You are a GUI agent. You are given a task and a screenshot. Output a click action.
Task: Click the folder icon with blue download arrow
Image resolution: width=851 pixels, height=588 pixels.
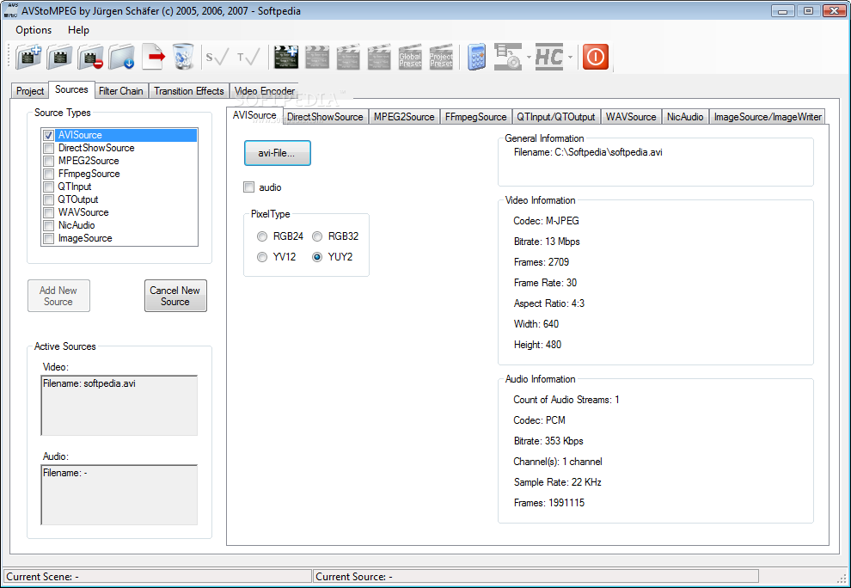(121, 57)
